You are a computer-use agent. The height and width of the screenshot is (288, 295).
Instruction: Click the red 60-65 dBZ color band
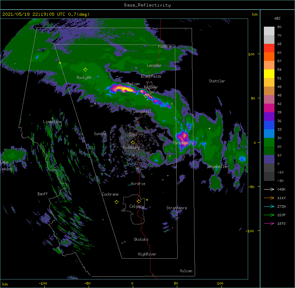[x=269, y=48]
